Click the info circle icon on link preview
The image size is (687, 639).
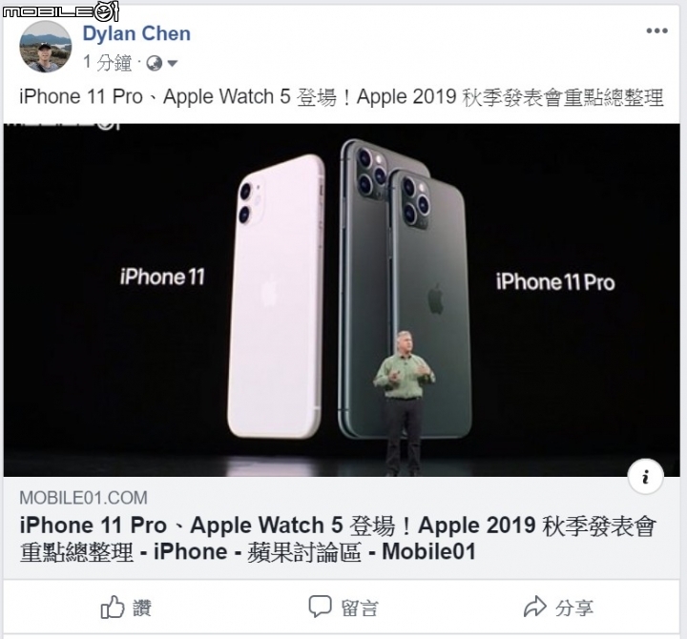point(645,477)
